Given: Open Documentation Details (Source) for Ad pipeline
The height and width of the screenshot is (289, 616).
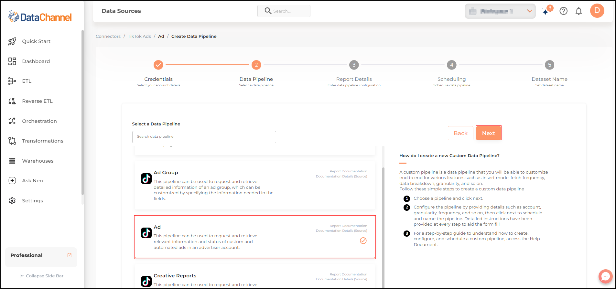Looking at the screenshot, I should [x=341, y=231].
